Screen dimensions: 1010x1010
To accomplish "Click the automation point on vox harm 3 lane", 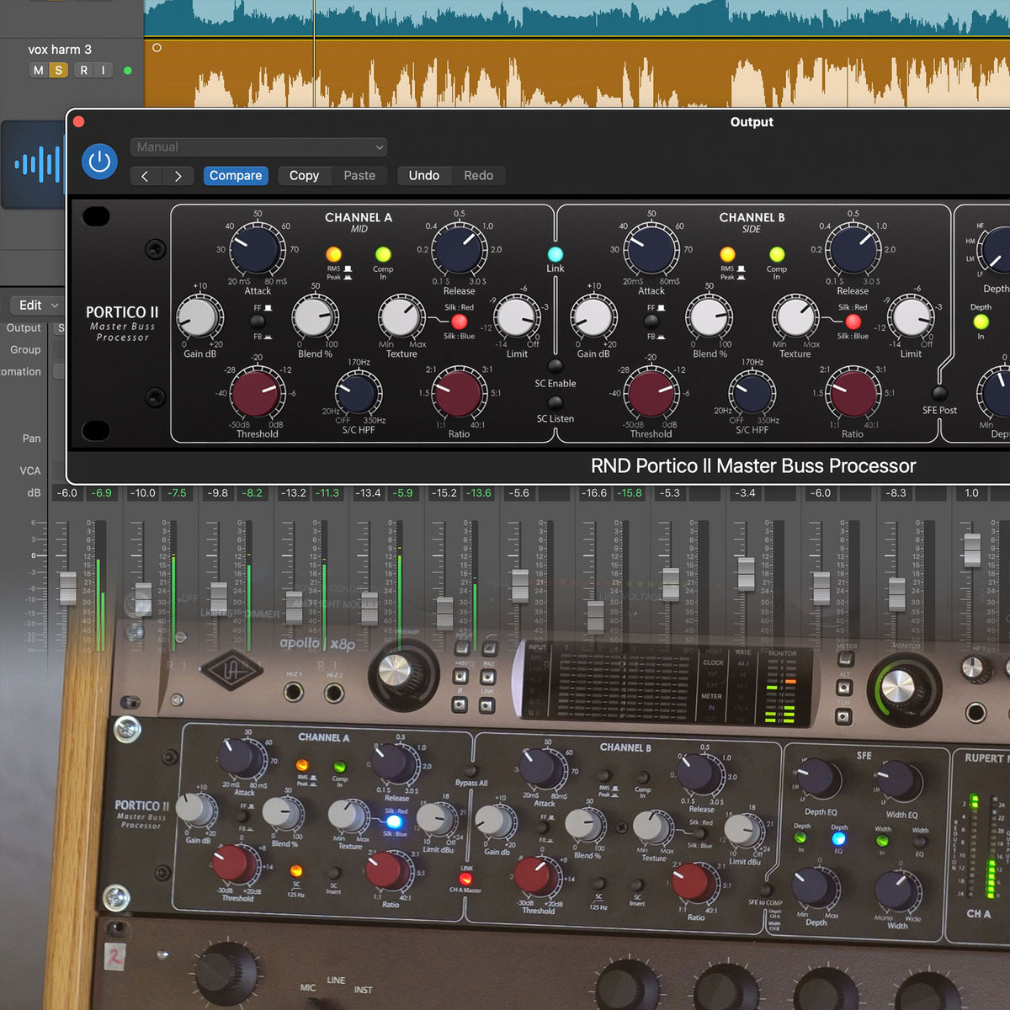I will click(157, 48).
